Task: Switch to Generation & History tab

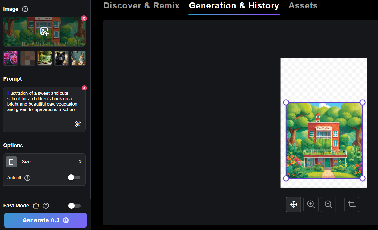Action: point(234,6)
